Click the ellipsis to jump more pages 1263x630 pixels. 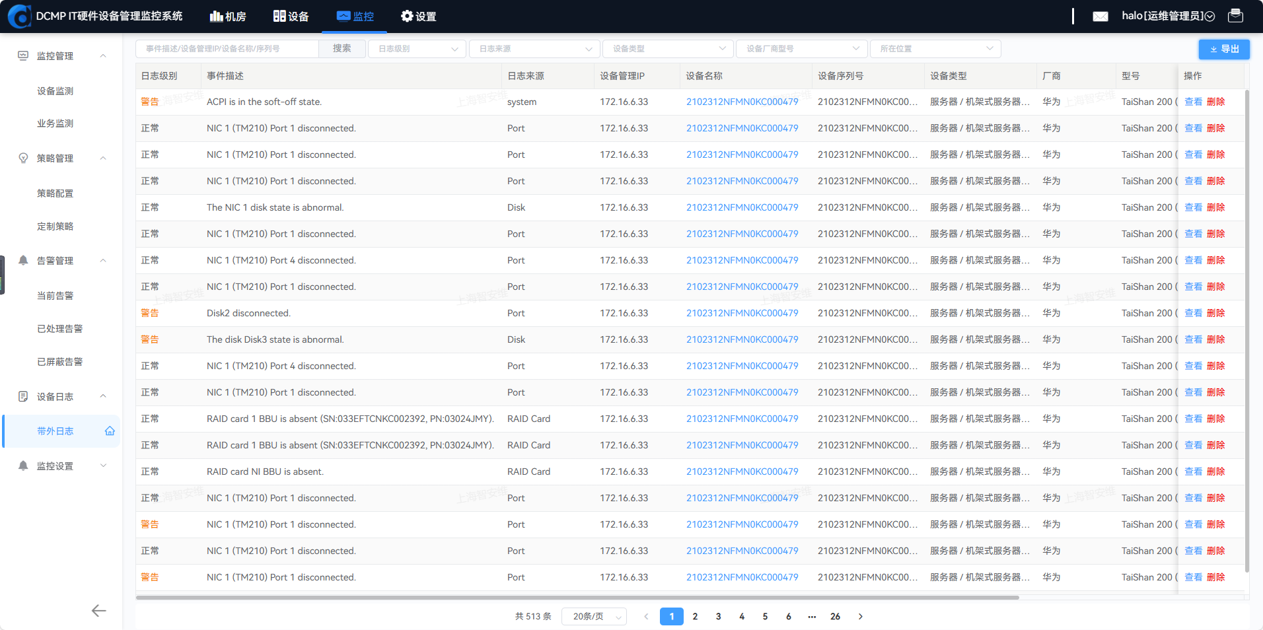812,617
